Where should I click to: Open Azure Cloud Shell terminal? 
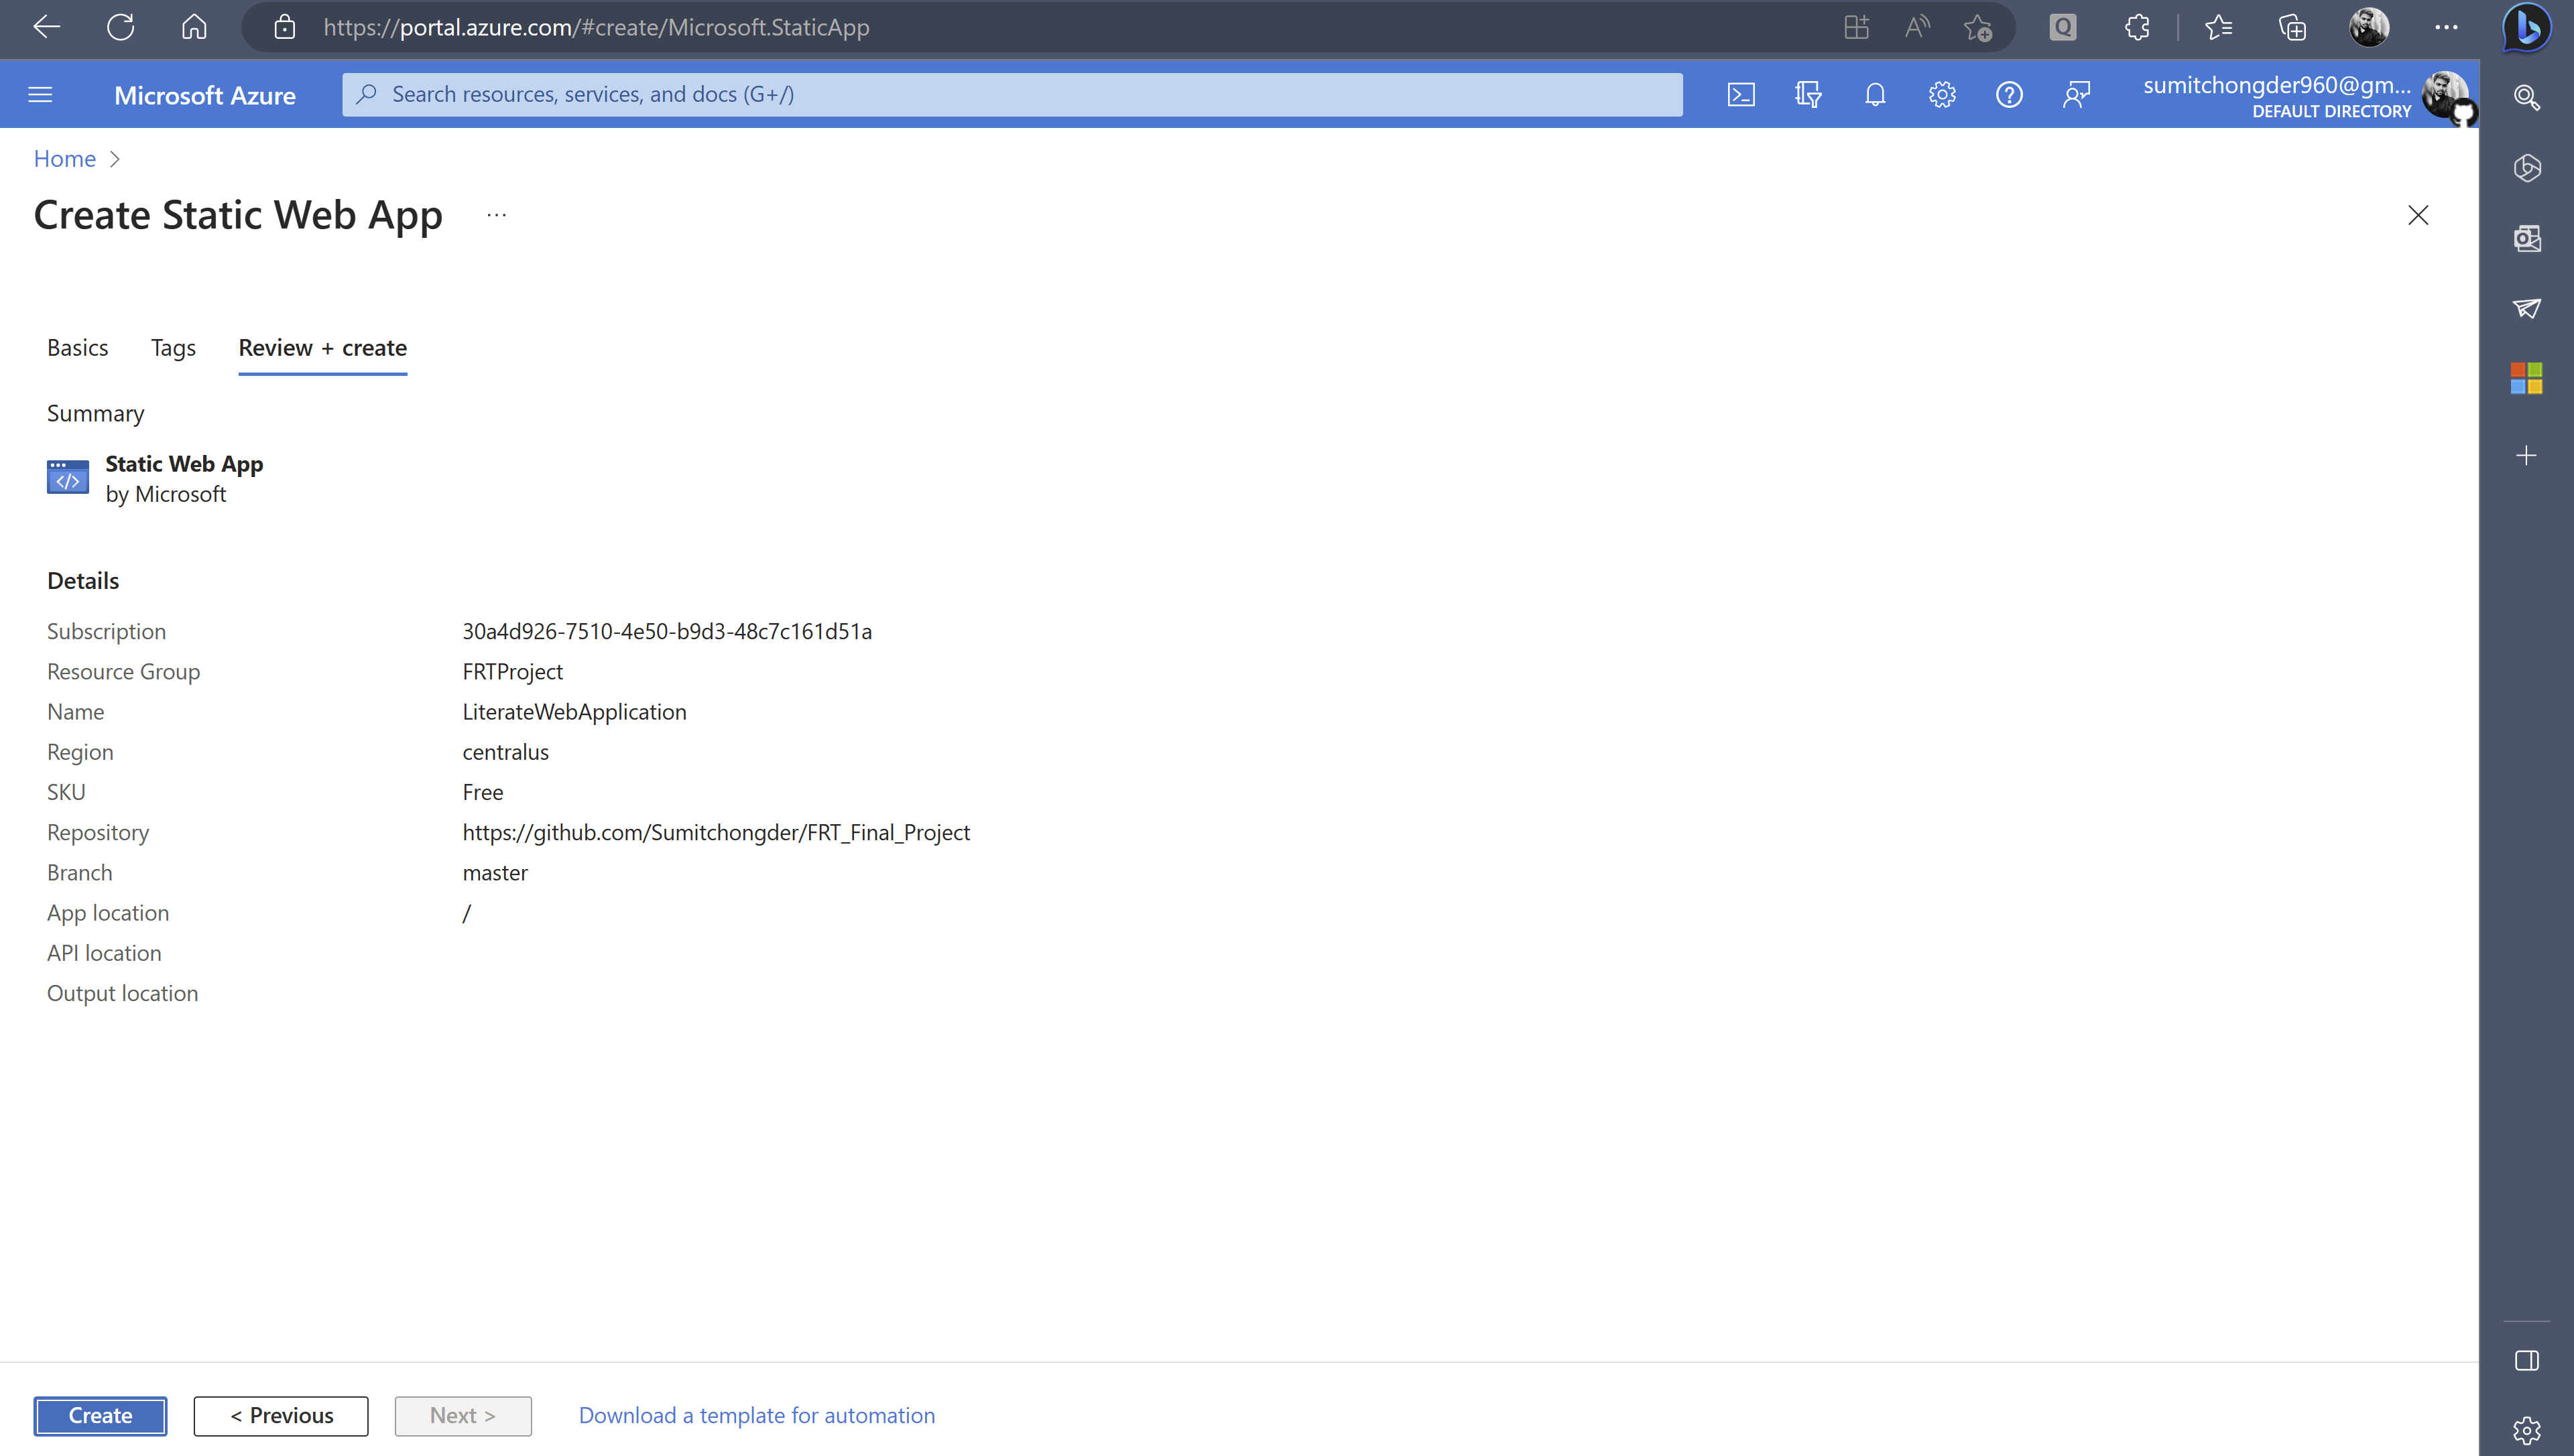coord(1741,94)
